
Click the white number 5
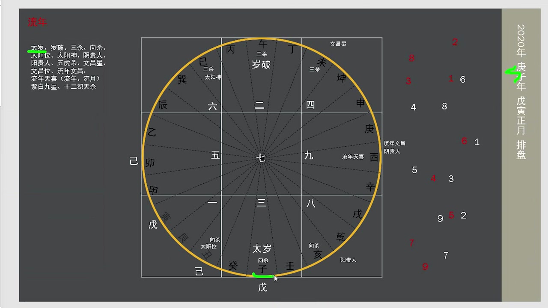(x=414, y=170)
